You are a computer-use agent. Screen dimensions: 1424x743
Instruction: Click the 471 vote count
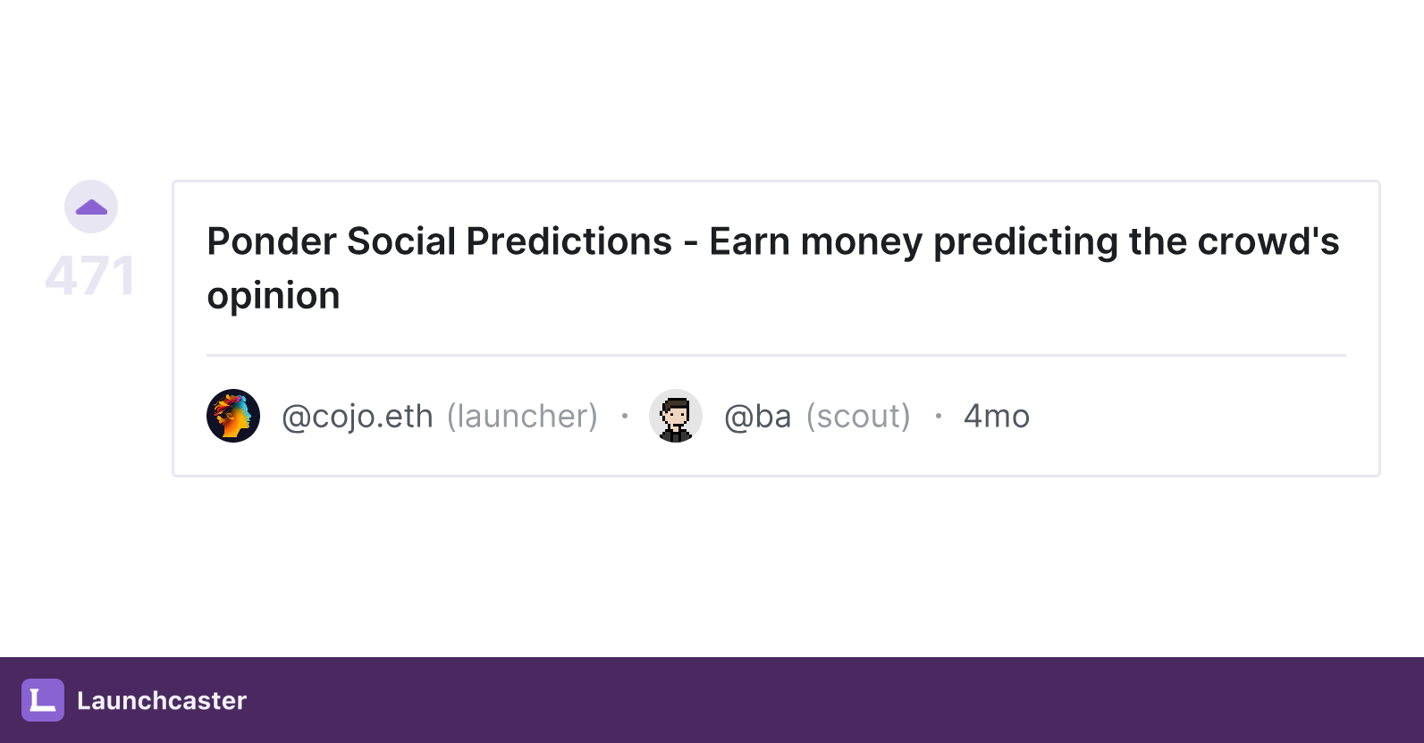[x=90, y=275]
